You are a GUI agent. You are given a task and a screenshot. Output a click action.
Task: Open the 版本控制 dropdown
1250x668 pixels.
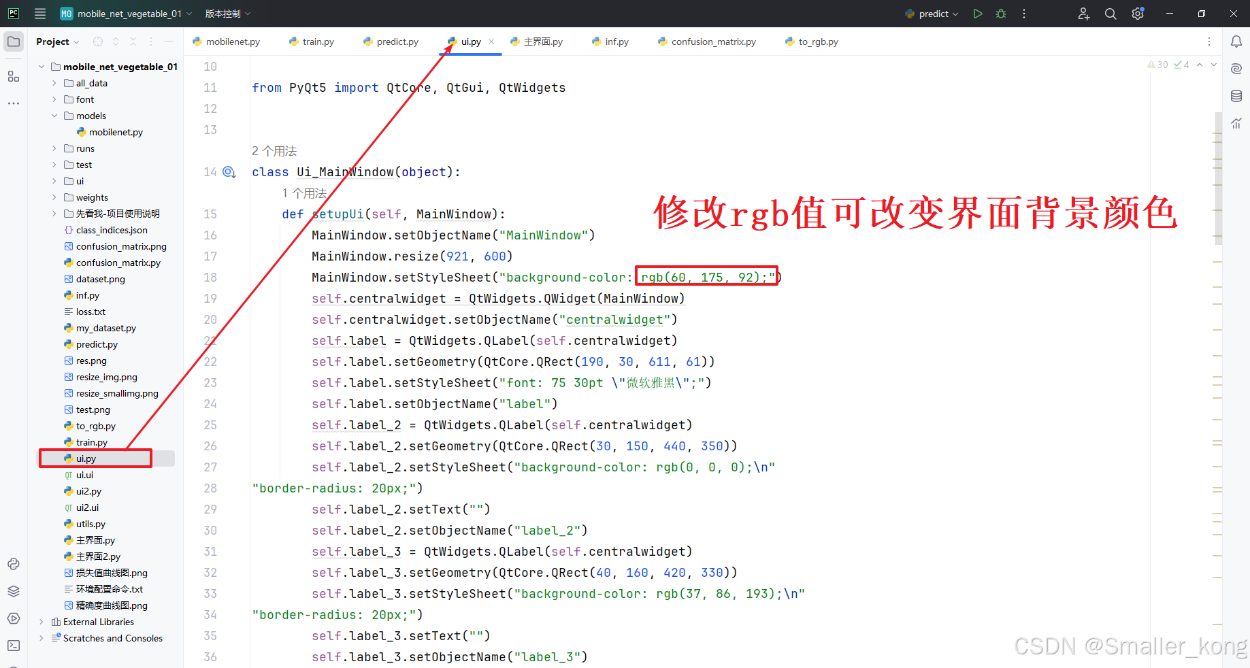(228, 14)
